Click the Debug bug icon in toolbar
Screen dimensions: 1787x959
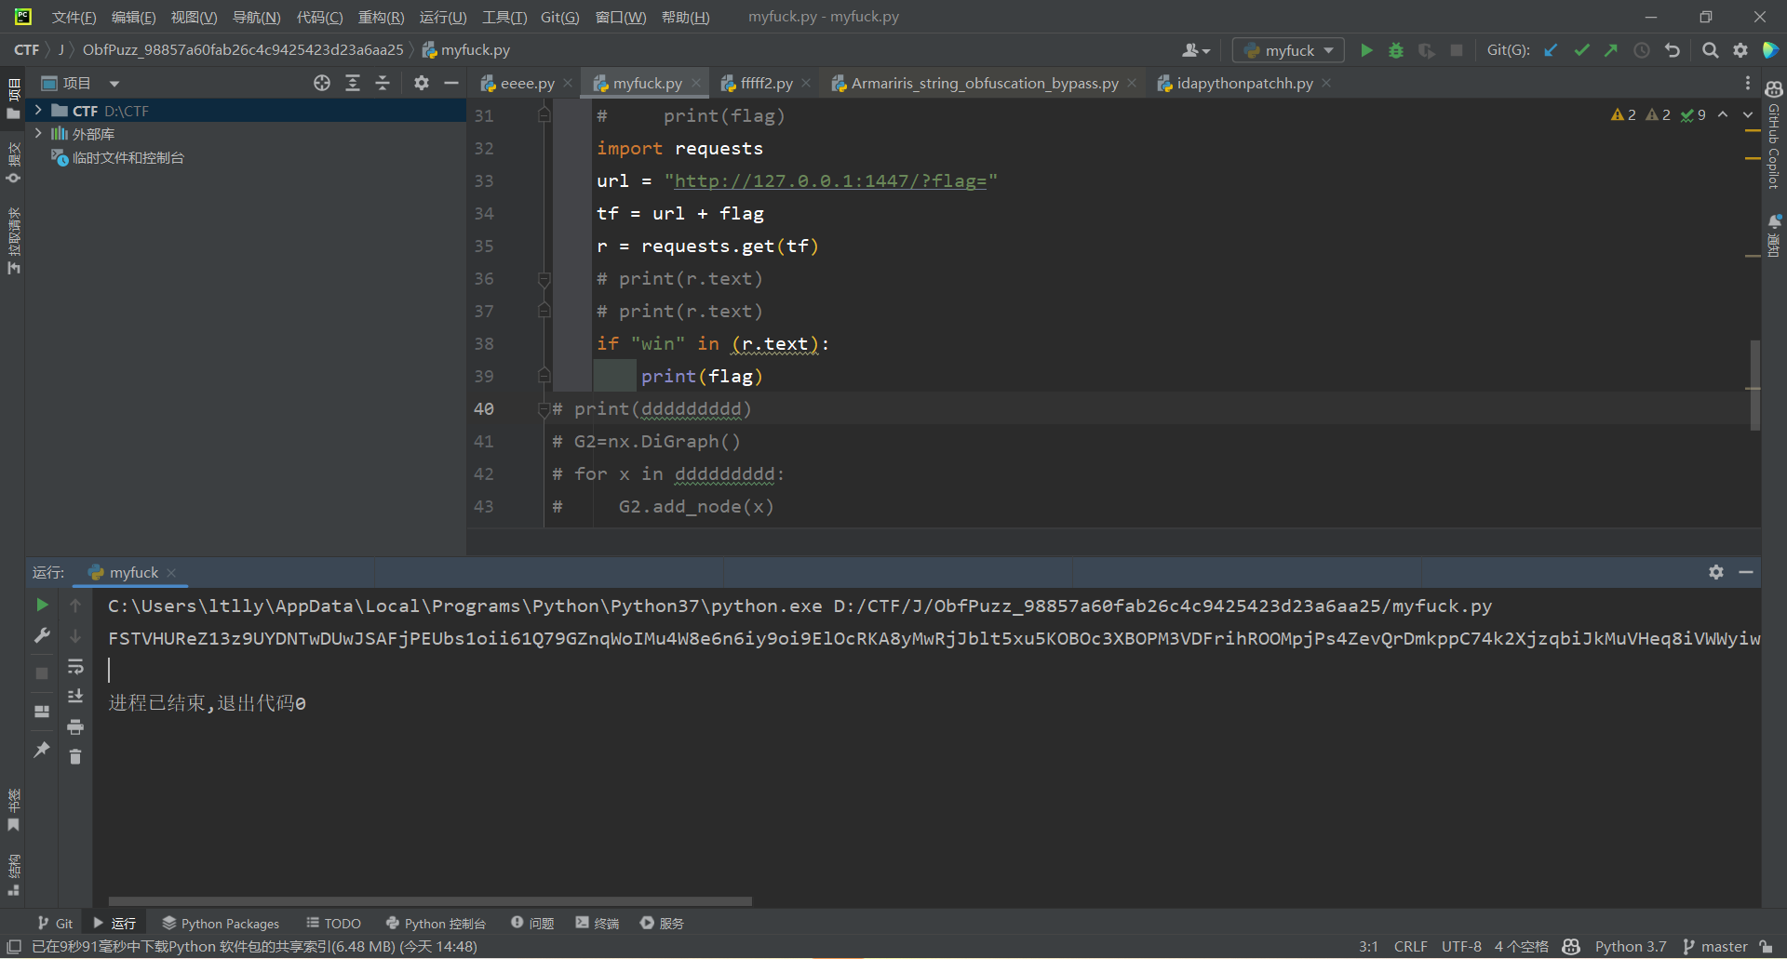coord(1396,50)
